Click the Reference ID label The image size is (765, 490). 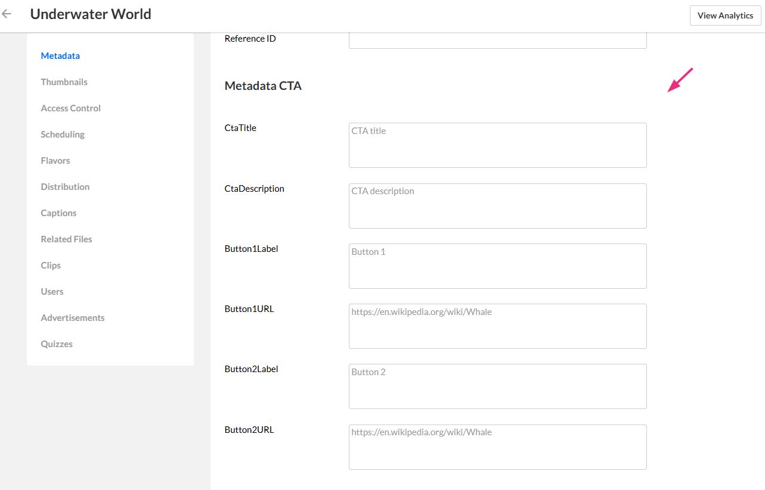tap(250, 39)
